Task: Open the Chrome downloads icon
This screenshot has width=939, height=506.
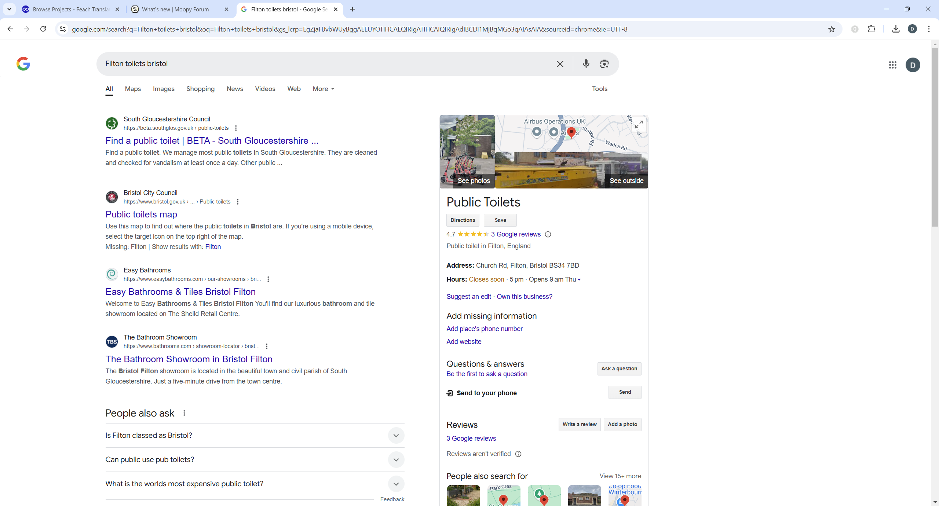Action: [x=896, y=29]
